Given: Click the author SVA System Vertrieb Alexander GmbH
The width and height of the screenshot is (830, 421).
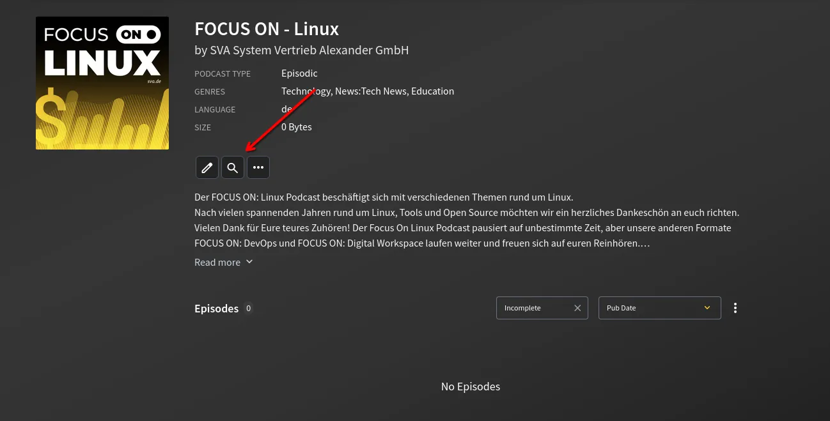Looking at the screenshot, I should point(301,50).
